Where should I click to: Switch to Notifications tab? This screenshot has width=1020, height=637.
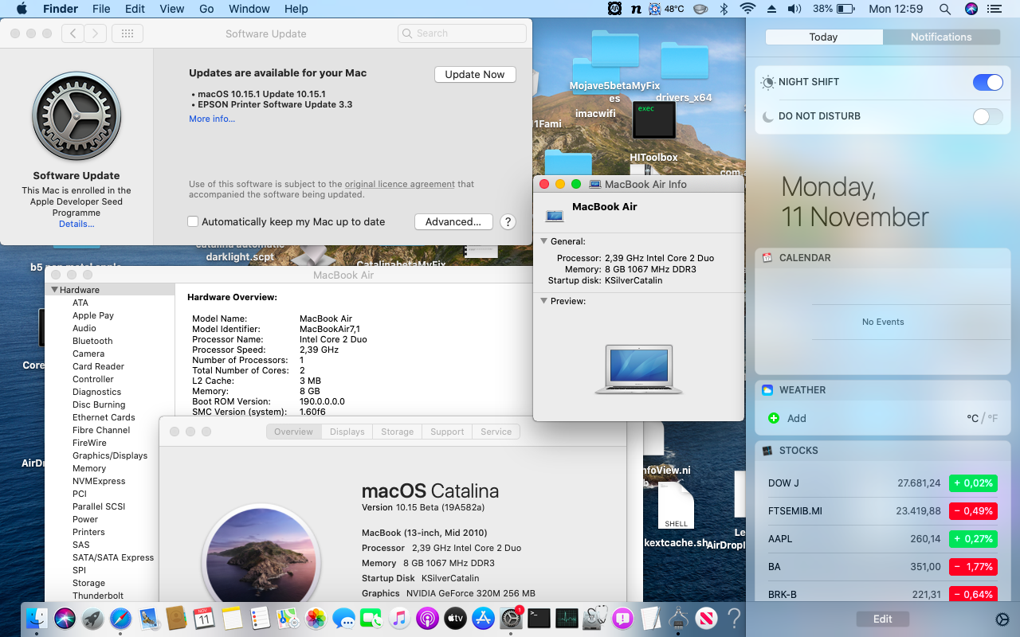point(941,37)
